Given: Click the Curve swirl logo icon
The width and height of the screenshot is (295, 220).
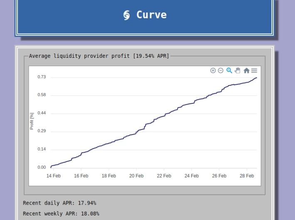Looking at the screenshot, I should (126, 15).
